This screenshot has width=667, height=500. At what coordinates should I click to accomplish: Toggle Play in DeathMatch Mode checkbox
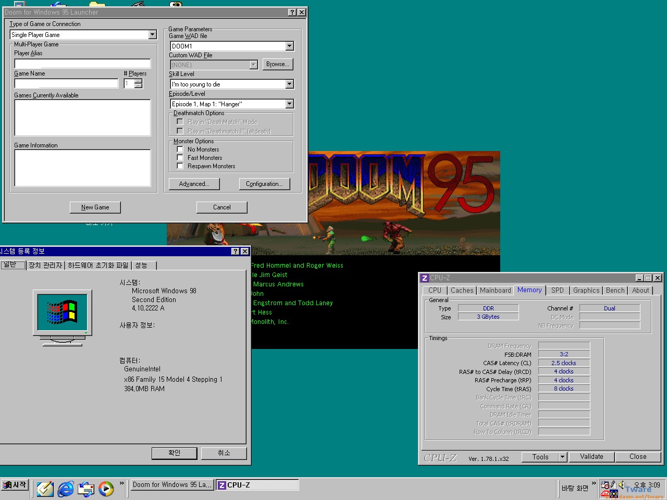pyautogui.click(x=180, y=122)
